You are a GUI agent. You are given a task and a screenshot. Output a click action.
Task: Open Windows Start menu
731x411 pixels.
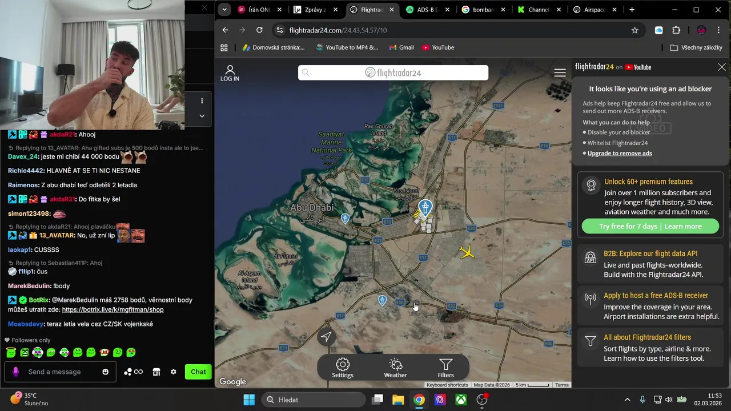249,400
